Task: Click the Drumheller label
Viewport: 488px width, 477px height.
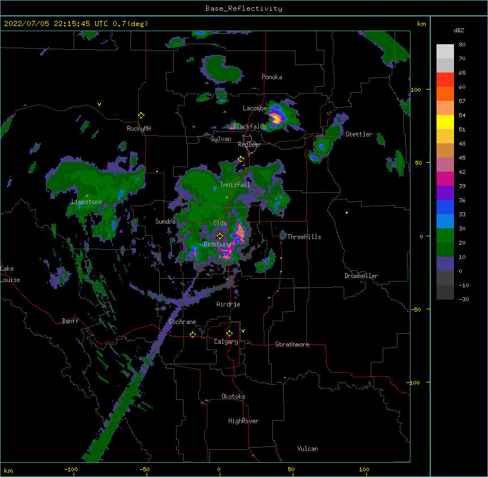Action: point(361,276)
